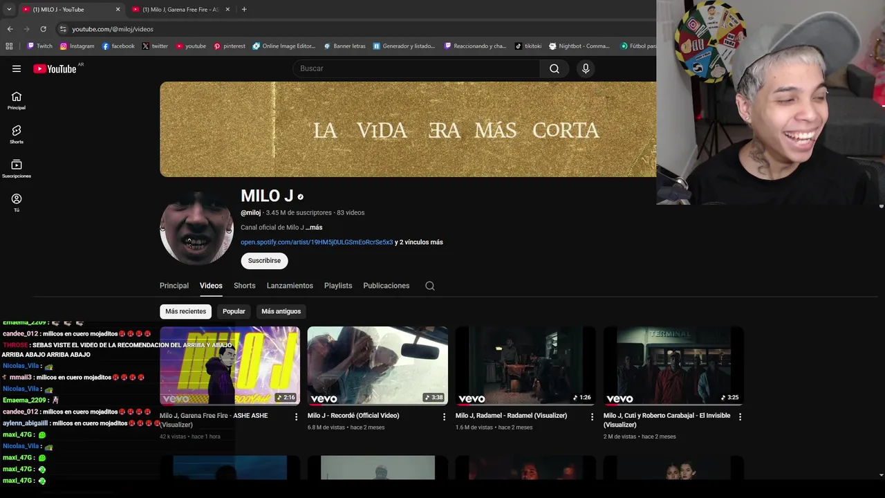Click the YouTube logo
The height and width of the screenshot is (498, 885).
tap(55, 68)
